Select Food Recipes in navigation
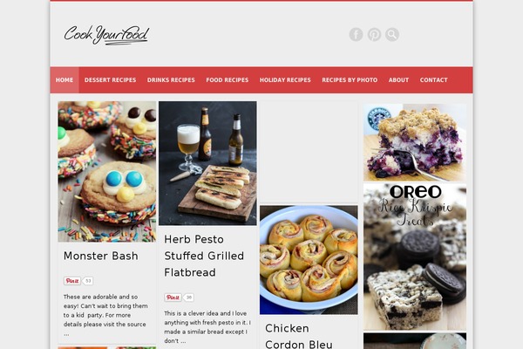This screenshot has height=349, width=523. pos(228,80)
